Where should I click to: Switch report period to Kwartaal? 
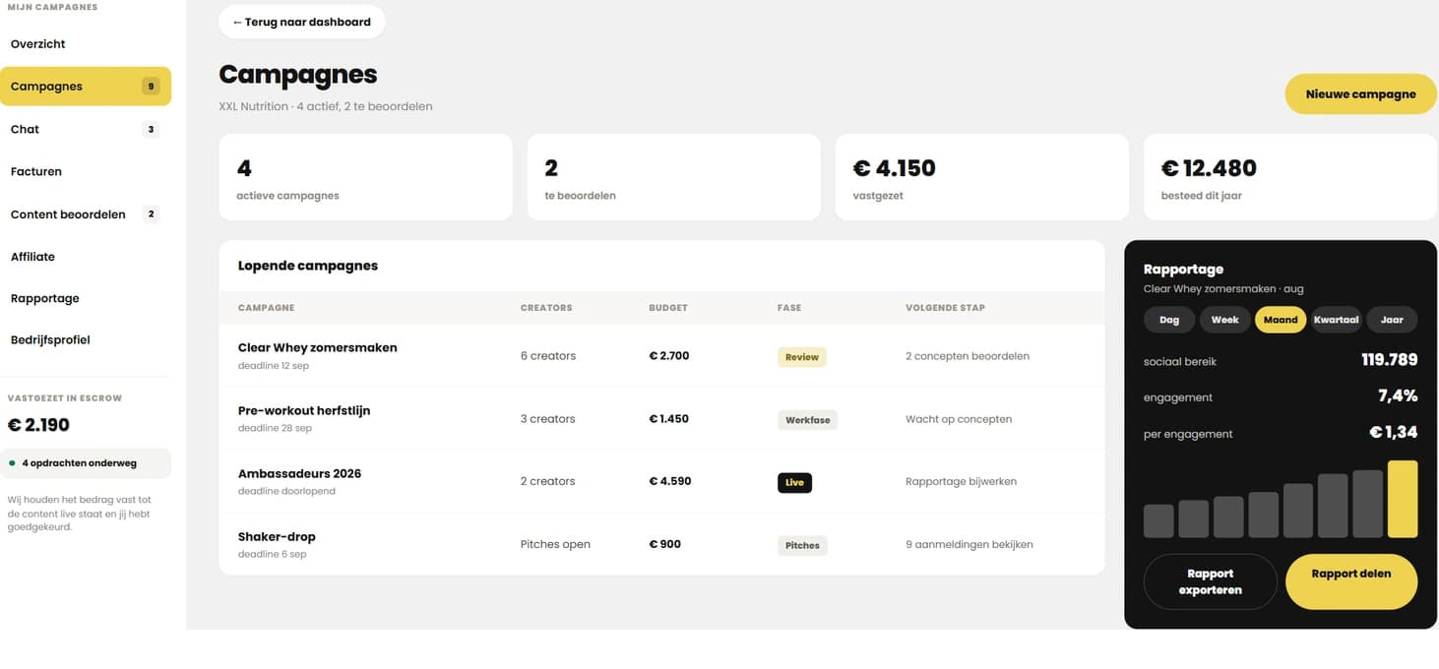tap(1336, 320)
